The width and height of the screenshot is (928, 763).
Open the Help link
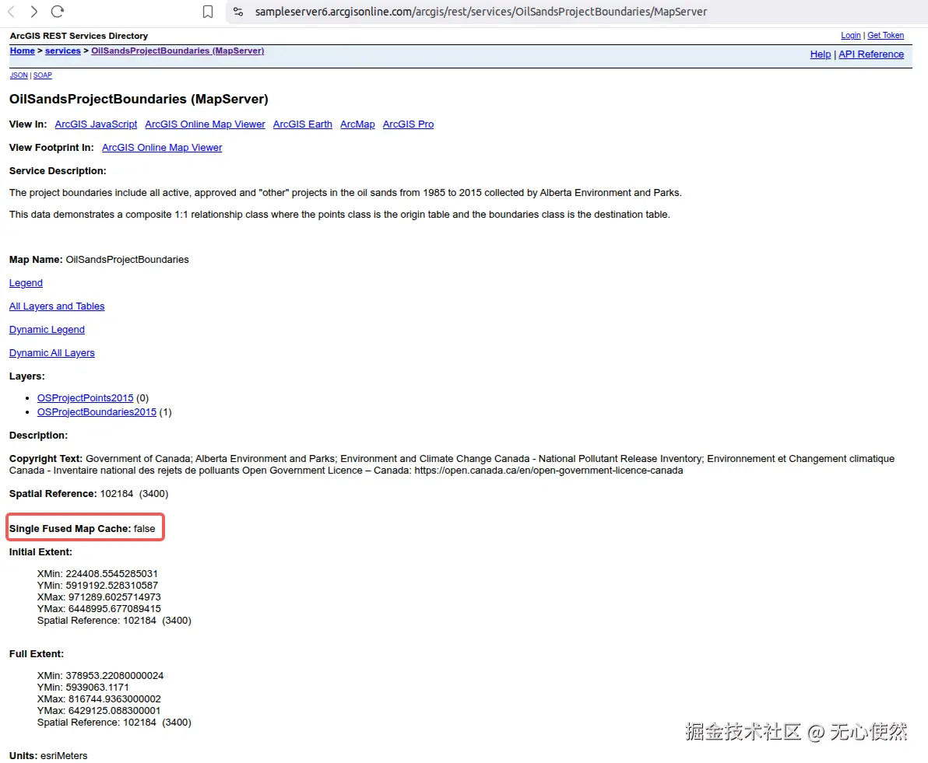(821, 54)
